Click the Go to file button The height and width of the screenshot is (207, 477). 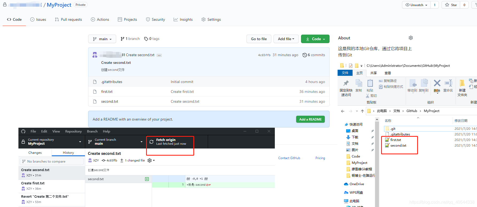259,39
